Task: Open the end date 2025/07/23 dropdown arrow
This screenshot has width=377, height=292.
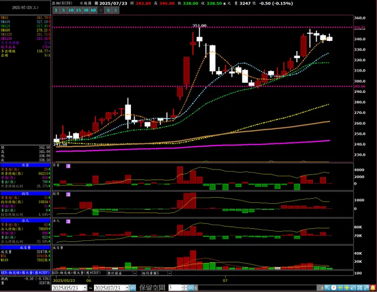Action: click(x=127, y=288)
